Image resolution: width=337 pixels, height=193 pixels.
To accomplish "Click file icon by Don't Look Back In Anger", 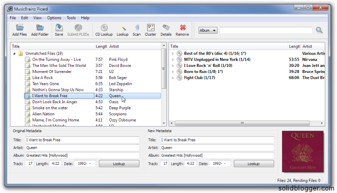I will coord(28,102).
